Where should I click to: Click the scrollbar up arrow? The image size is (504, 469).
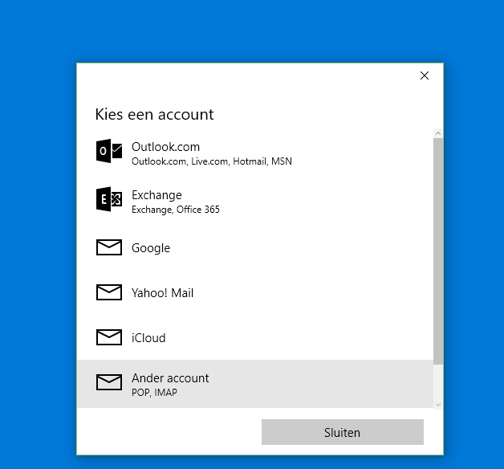coord(438,133)
